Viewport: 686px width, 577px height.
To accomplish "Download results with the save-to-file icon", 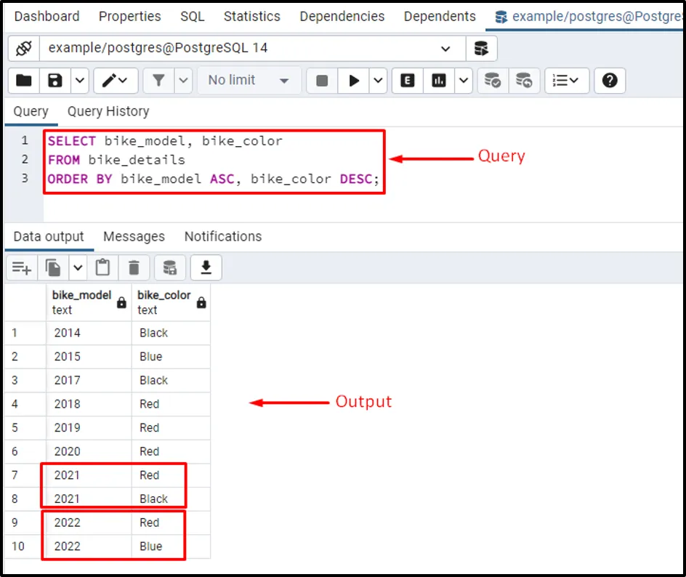I will point(206,268).
